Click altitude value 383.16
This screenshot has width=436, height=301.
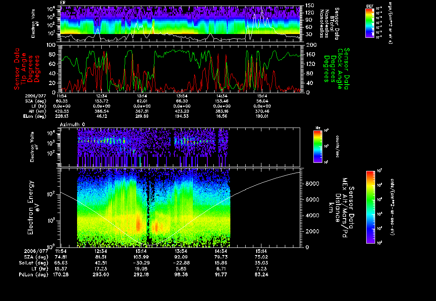222,111
